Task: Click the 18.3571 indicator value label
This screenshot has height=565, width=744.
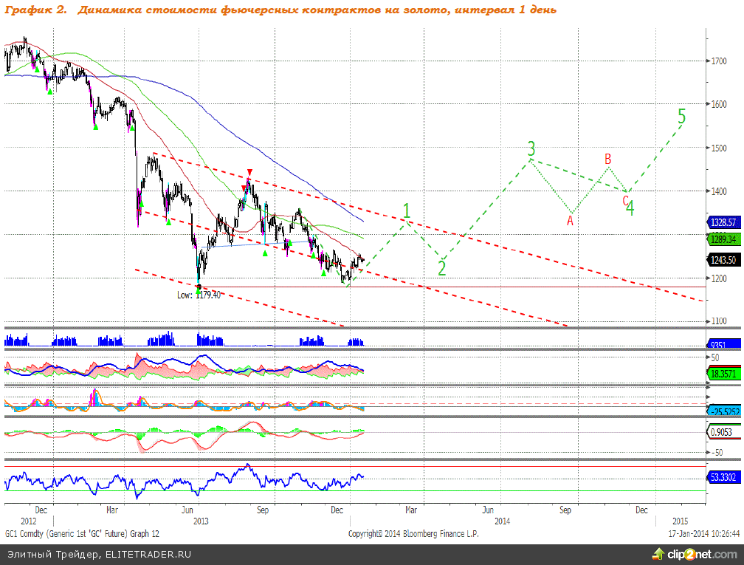Action: tap(723, 374)
